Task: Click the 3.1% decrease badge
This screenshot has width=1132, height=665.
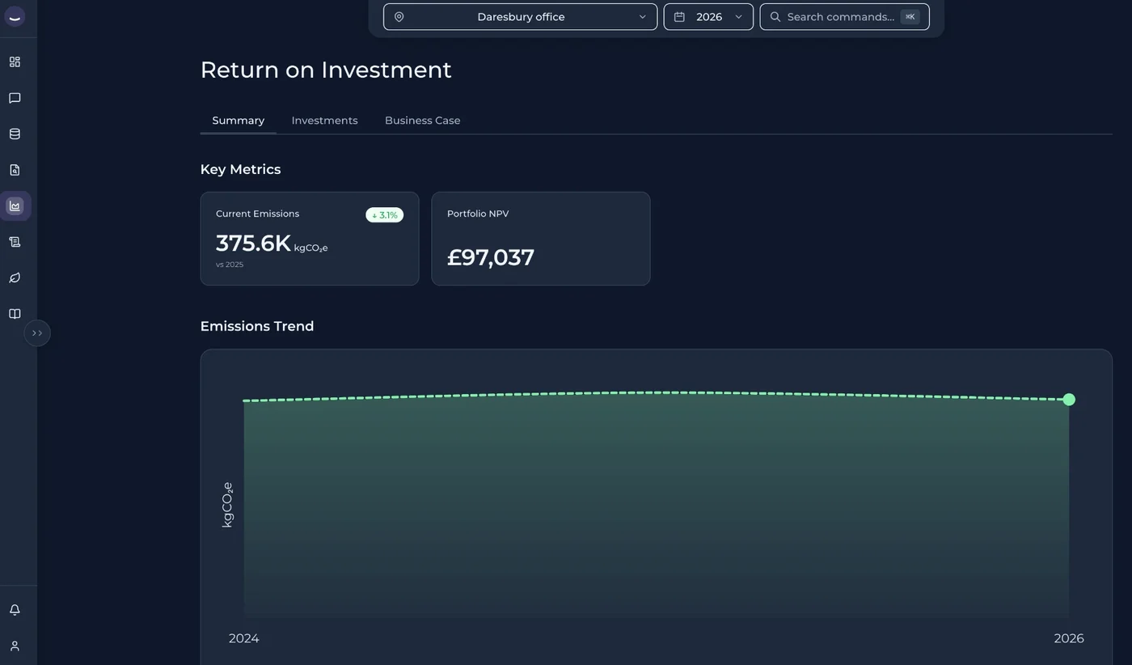Action: tap(384, 215)
